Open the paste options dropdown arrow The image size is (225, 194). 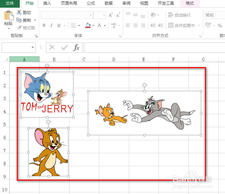coord(9,28)
